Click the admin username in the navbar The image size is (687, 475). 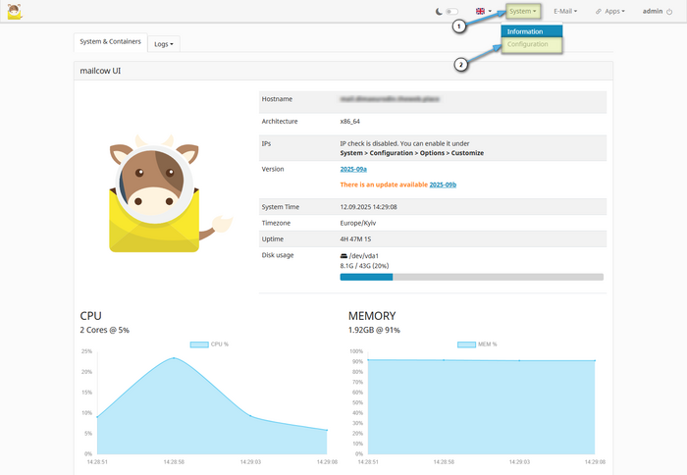click(653, 11)
